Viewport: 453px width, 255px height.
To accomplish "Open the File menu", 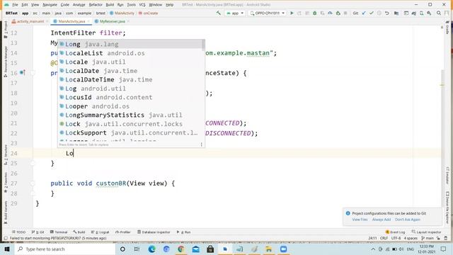I will pos(15,5).
